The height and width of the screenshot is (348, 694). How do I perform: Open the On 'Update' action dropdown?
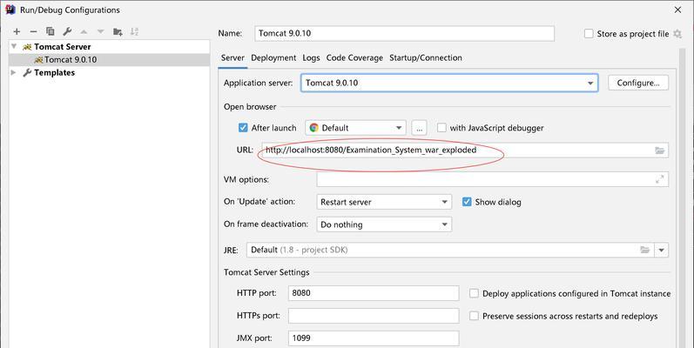pos(384,202)
